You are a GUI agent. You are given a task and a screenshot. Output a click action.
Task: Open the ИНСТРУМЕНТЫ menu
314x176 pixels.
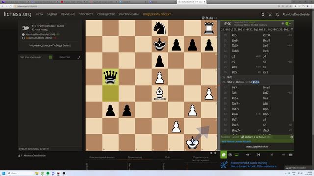point(129,14)
